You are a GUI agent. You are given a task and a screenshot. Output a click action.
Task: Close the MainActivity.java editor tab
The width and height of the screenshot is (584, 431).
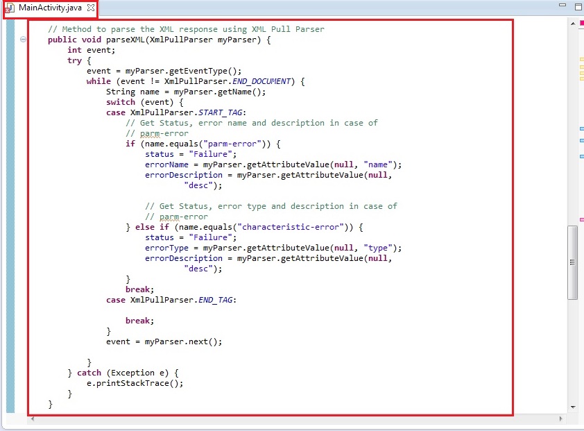pos(91,8)
